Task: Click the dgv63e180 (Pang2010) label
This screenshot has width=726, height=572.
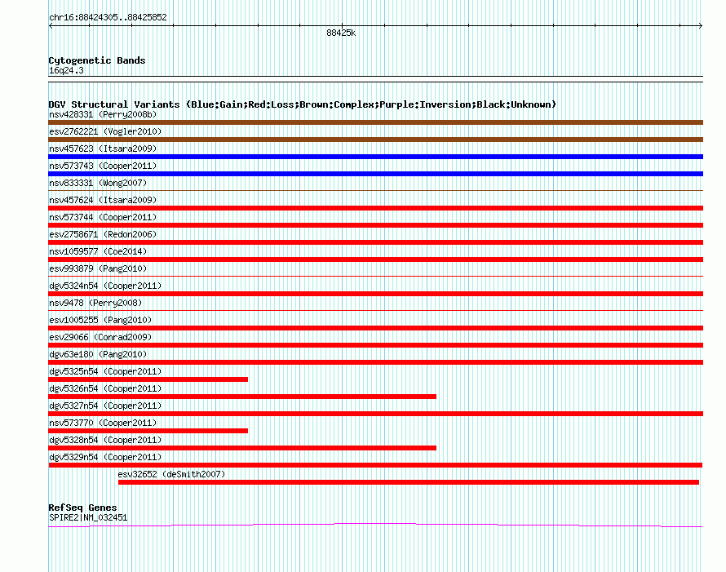Action: (98, 354)
